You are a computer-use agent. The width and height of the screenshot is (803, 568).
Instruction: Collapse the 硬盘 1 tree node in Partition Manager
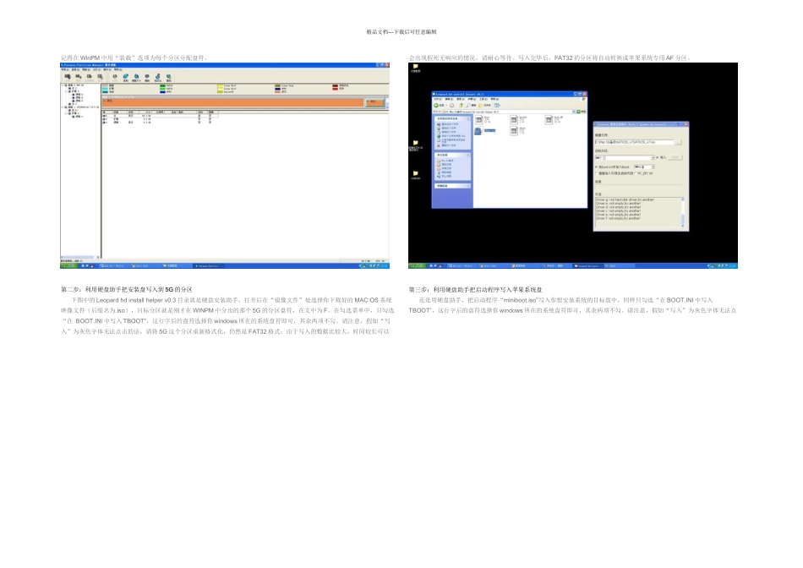pos(63,107)
